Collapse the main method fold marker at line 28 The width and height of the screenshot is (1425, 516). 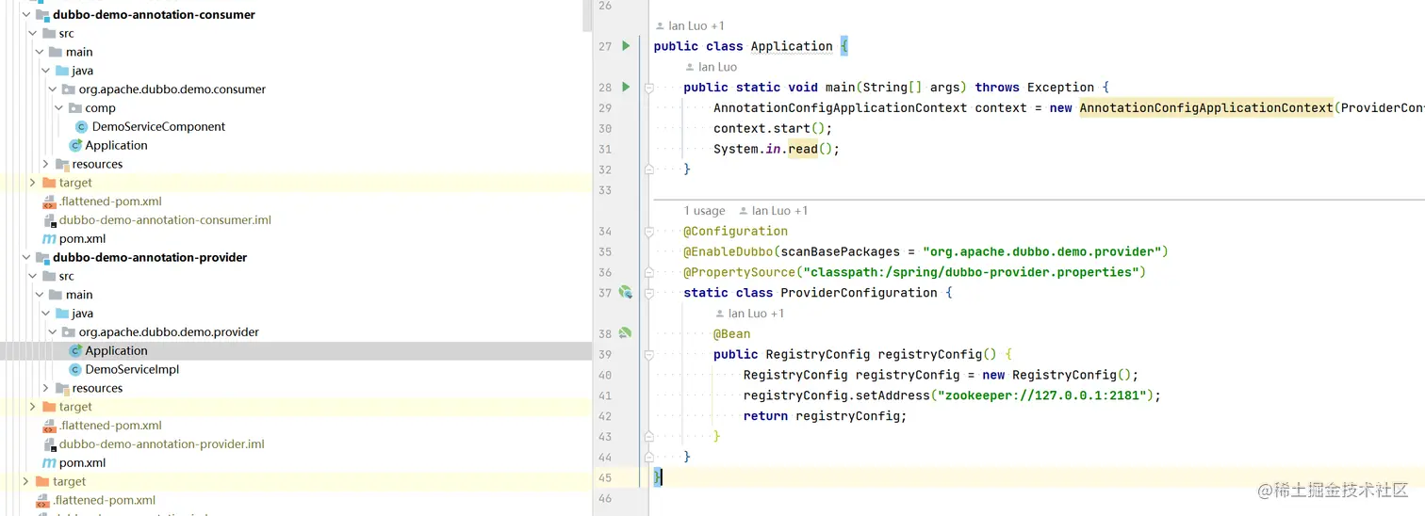(x=649, y=88)
